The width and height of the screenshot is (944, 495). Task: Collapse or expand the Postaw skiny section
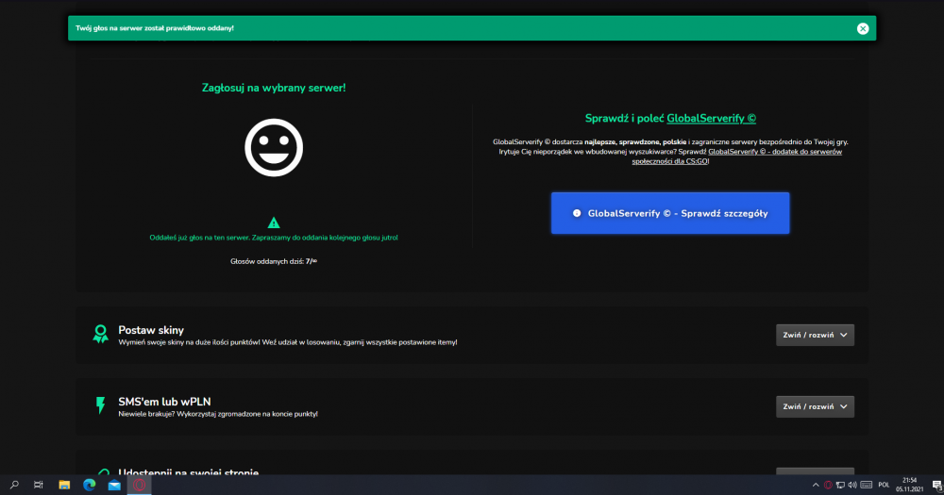(x=815, y=335)
